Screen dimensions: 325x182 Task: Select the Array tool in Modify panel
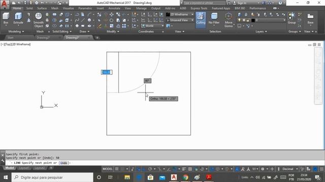pos(124,26)
